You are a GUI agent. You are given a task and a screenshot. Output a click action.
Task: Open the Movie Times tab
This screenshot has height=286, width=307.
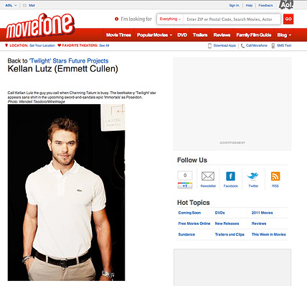pos(118,35)
